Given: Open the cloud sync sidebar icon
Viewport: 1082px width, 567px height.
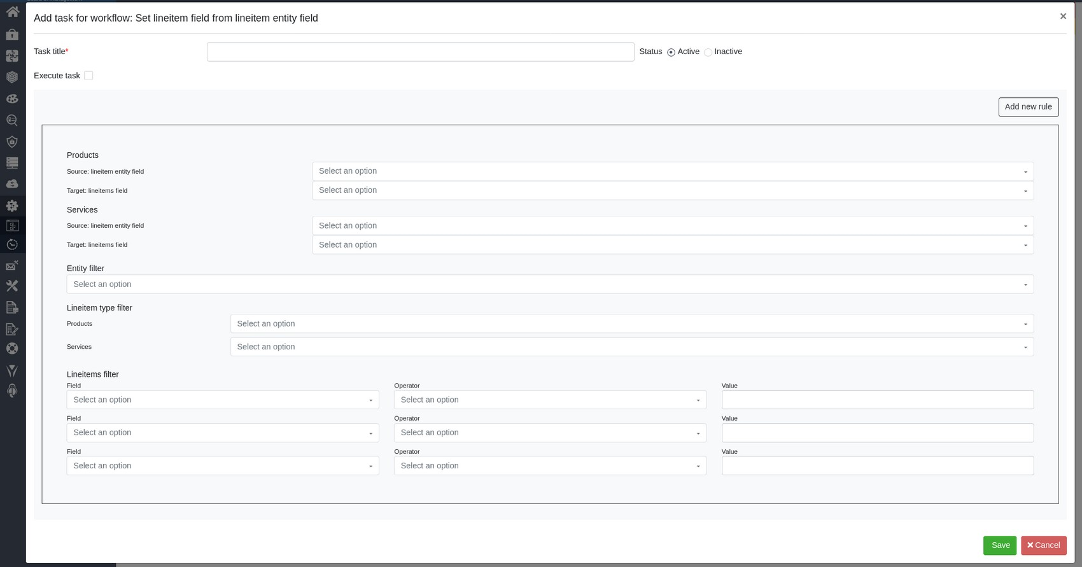Looking at the screenshot, I should (x=12, y=184).
